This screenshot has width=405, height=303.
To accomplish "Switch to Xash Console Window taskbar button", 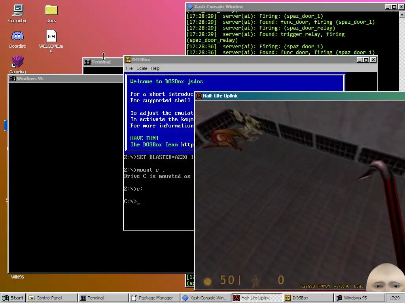I will click(206, 298).
